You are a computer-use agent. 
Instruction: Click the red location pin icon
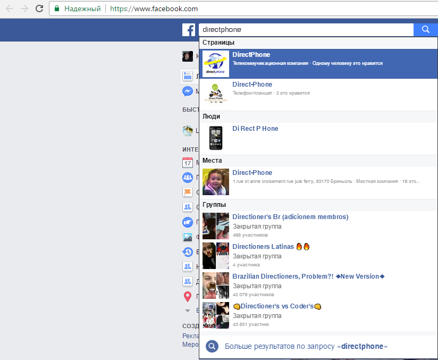188,297
